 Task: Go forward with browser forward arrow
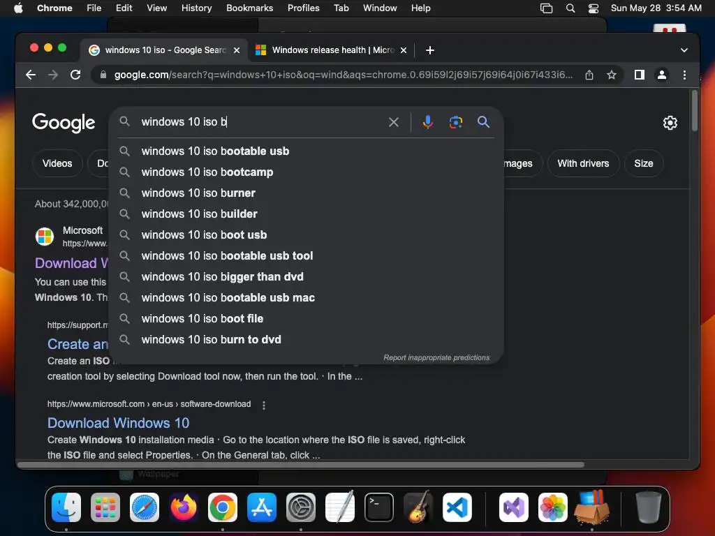tap(53, 75)
